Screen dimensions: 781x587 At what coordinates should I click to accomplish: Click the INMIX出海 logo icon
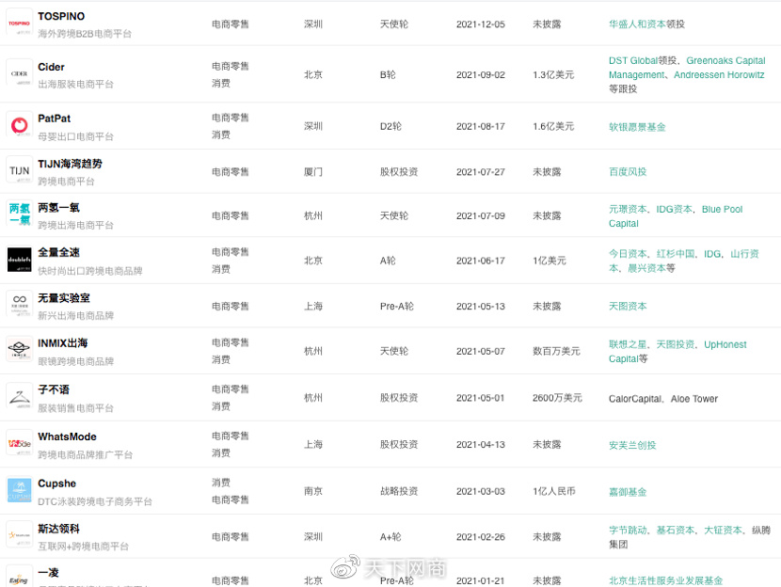[20, 349]
